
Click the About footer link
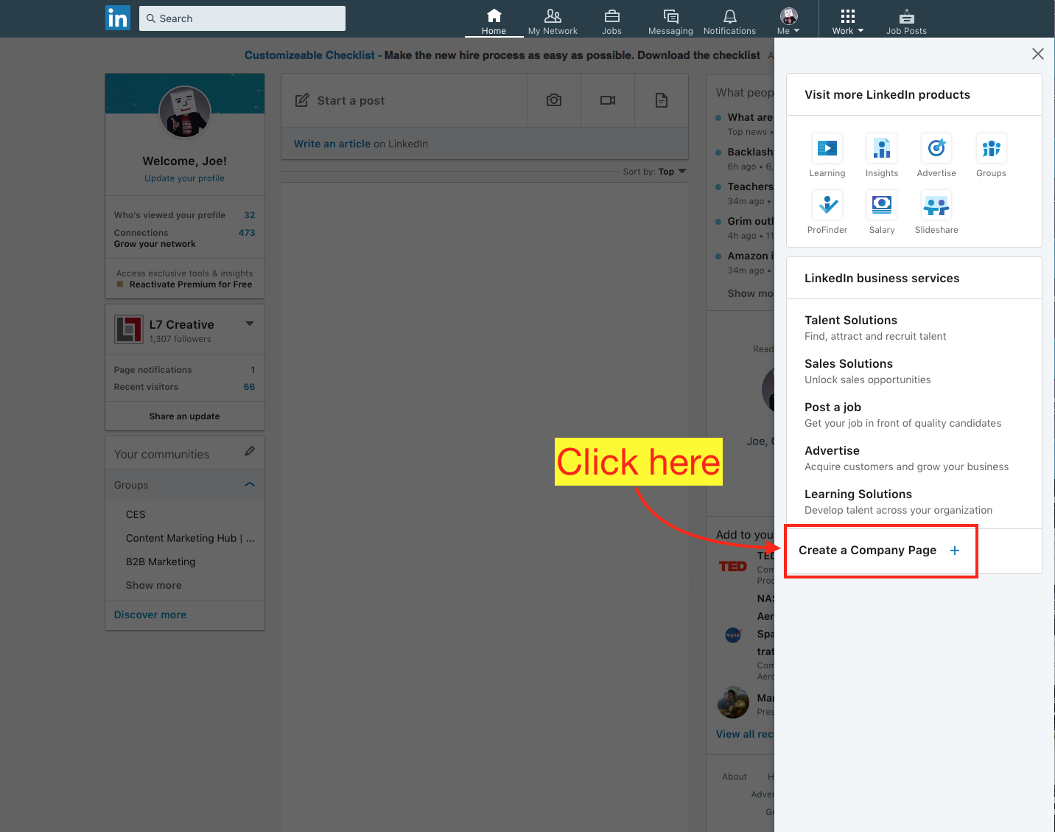click(x=735, y=777)
